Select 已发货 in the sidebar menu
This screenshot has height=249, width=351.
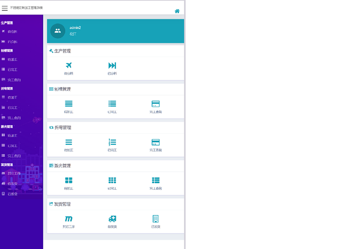tap(12, 194)
